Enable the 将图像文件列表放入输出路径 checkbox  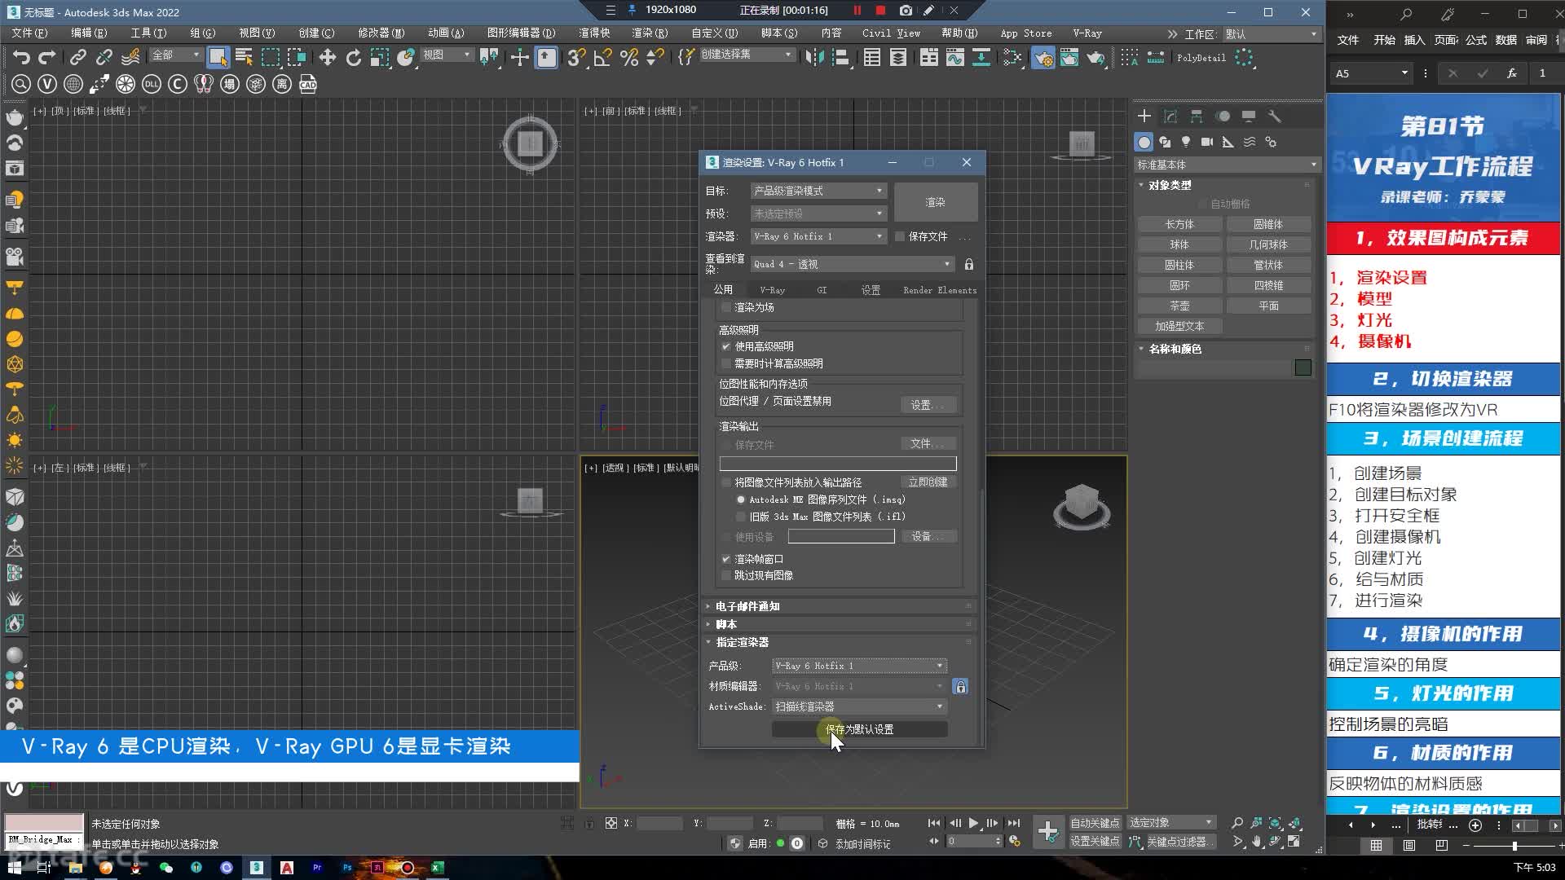(x=726, y=482)
